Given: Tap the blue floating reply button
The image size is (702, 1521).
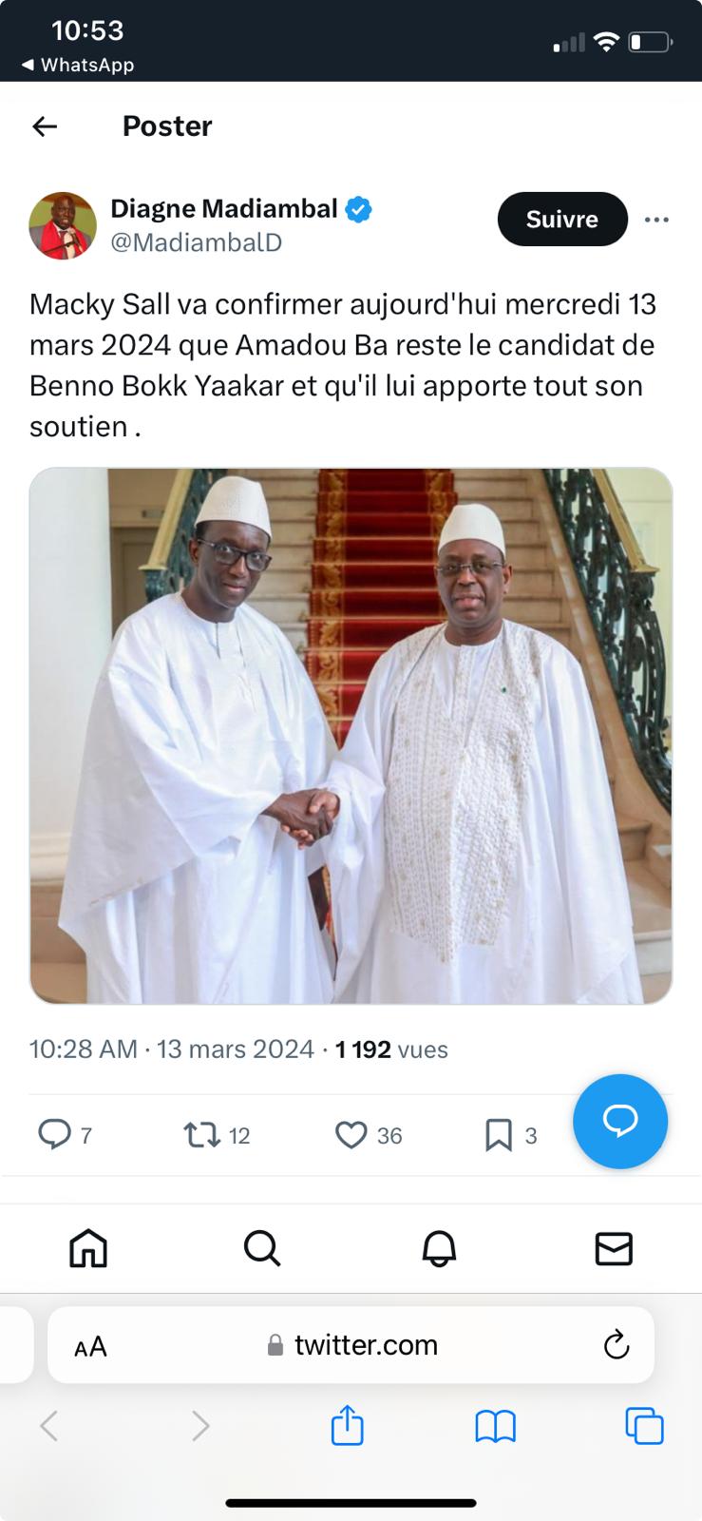Looking at the screenshot, I should pyautogui.click(x=620, y=1121).
